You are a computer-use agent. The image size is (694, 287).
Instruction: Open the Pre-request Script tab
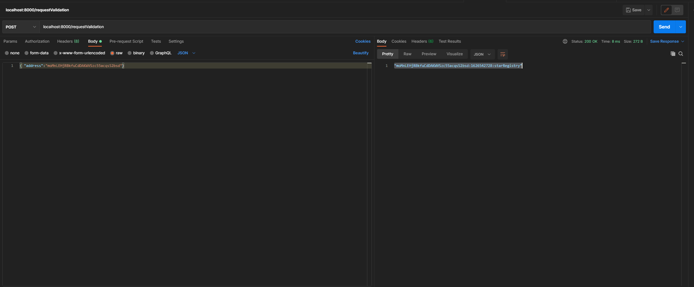click(x=126, y=41)
